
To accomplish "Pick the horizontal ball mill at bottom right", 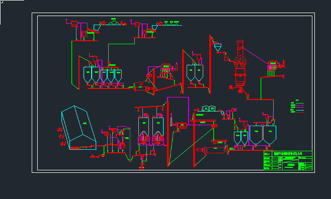I will pyautogui.click(x=212, y=150).
